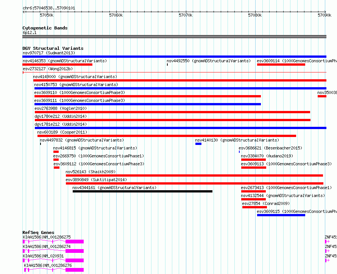Open the nsv970717 (Sudmant2013) variant label

click(49, 53)
